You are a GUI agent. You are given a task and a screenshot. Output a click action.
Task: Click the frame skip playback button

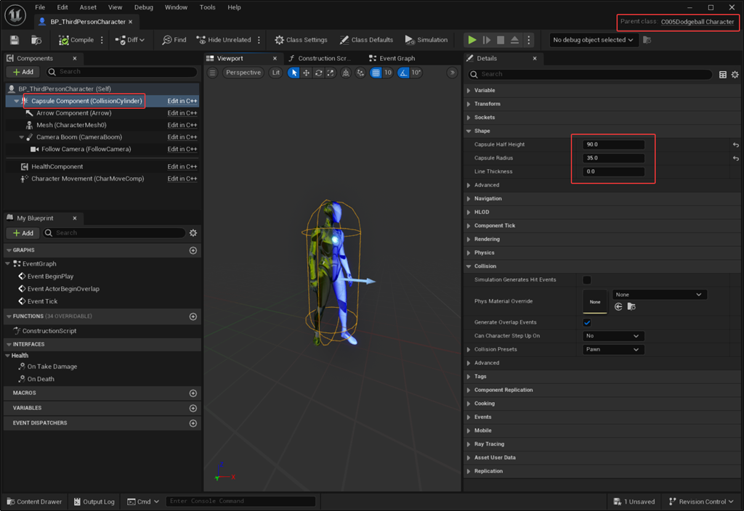486,40
